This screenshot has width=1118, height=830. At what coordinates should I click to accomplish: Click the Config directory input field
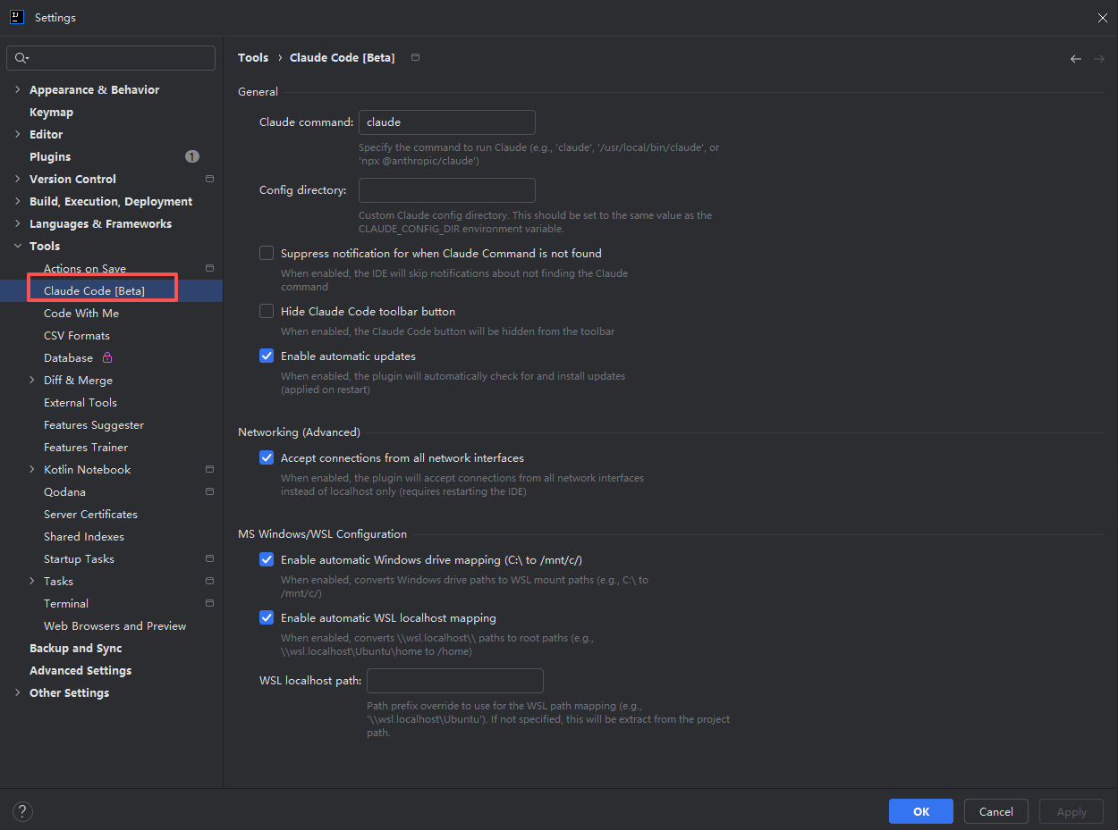coord(446,190)
